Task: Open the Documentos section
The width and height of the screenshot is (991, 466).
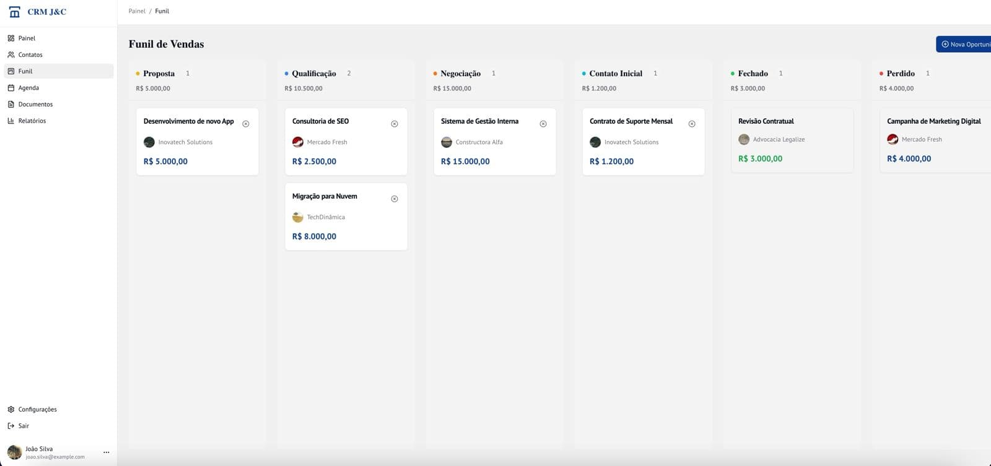Action: (x=35, y=105)
